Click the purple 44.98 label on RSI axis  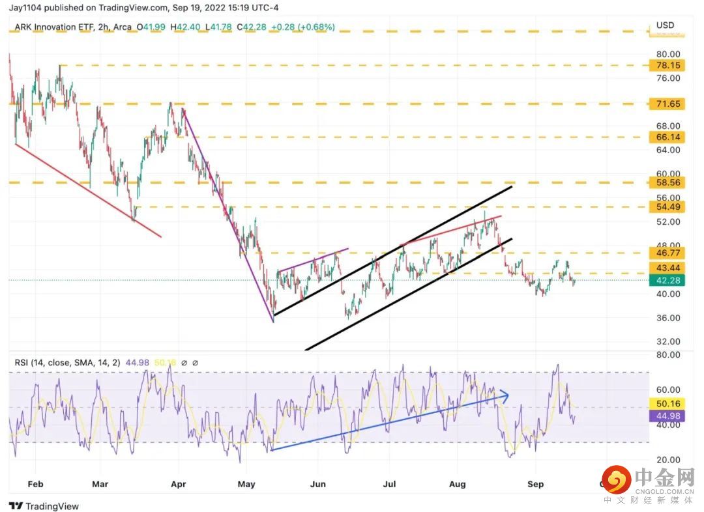(x=667, y=416)
